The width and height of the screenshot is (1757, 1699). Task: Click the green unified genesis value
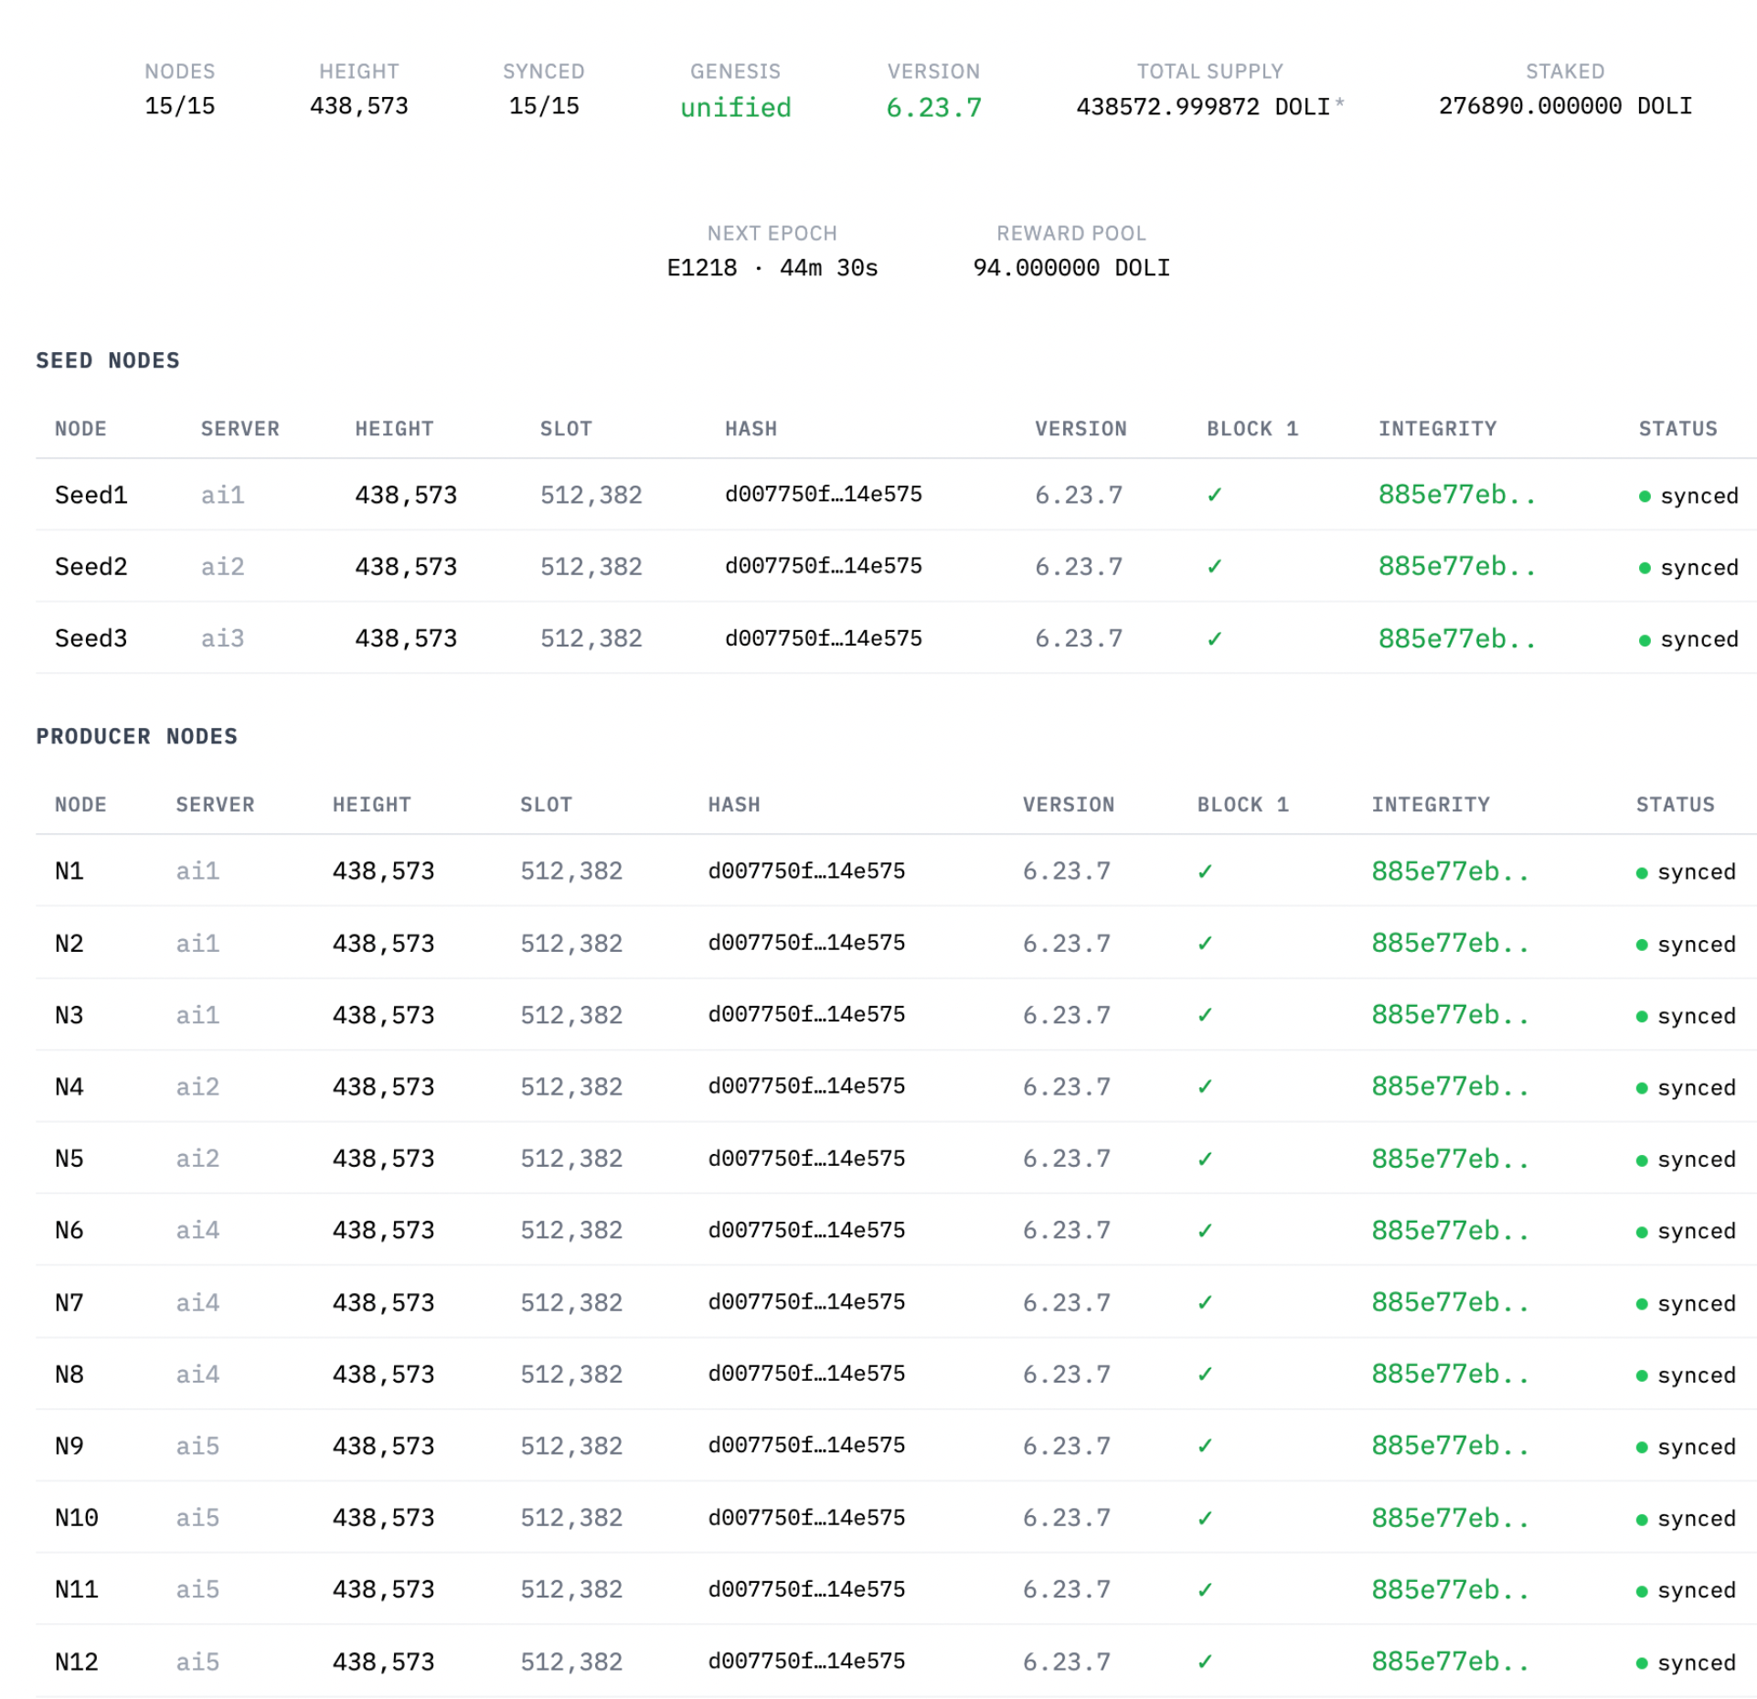(x=736, y=107)
